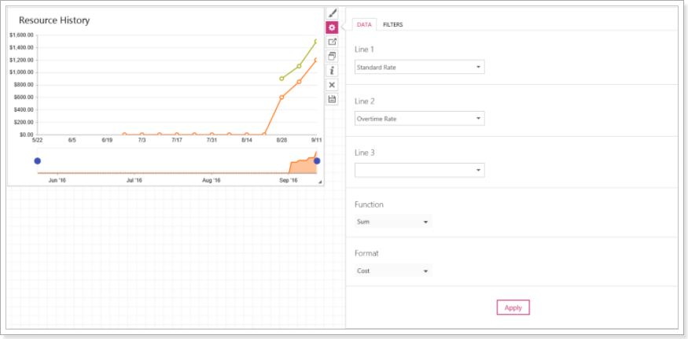Open the empty Line 3 dropdown
The width and height of the screenshot is (688, 339).
point(419,171)
